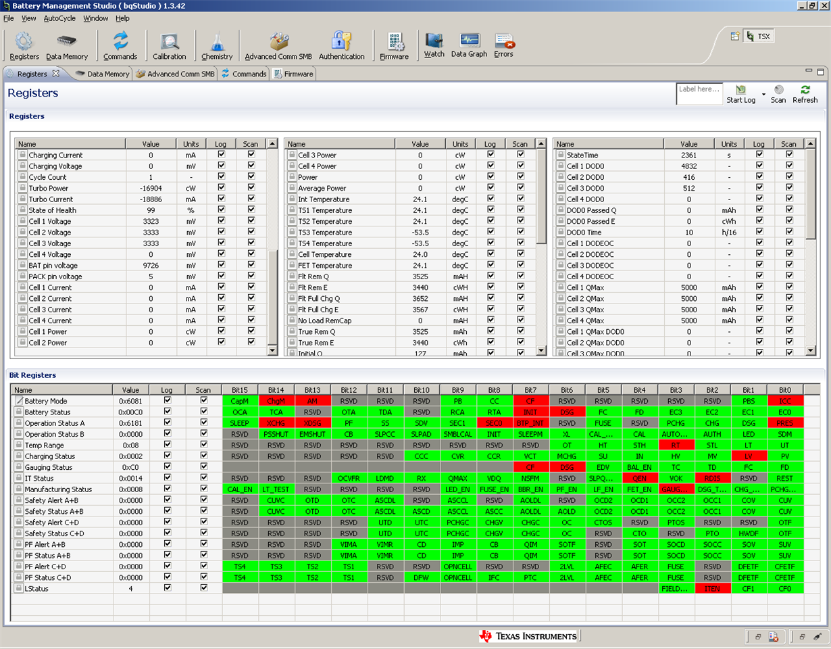Open the Help menu
The height and width of the screenshot is (649, 831).
[x=122, y=18]
